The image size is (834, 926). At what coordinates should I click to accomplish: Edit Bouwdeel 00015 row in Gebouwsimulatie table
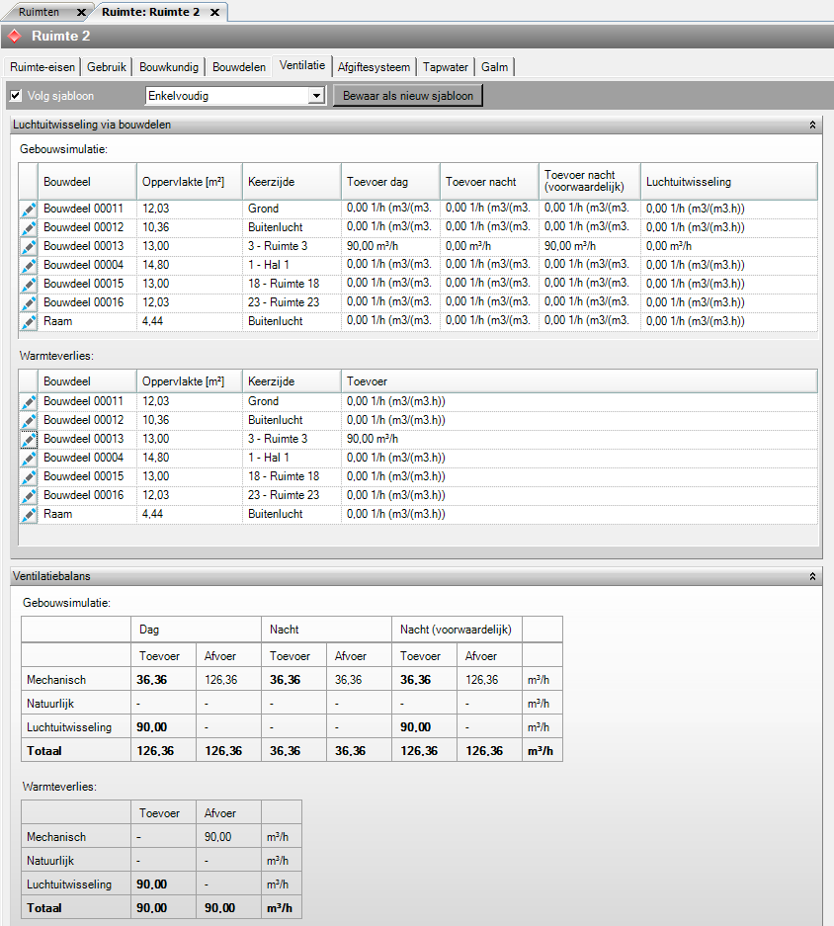pyautogui.click(x=29, y=284)
